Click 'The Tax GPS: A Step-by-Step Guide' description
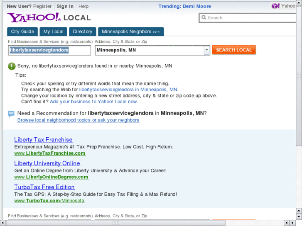The image size is (302, 226). pos(96,194)
